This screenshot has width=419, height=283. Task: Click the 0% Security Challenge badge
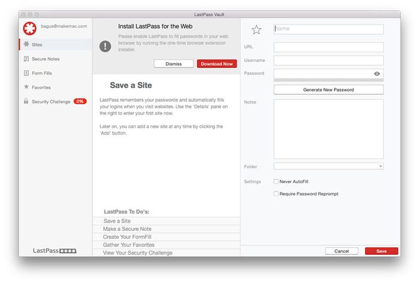(80, 102)
